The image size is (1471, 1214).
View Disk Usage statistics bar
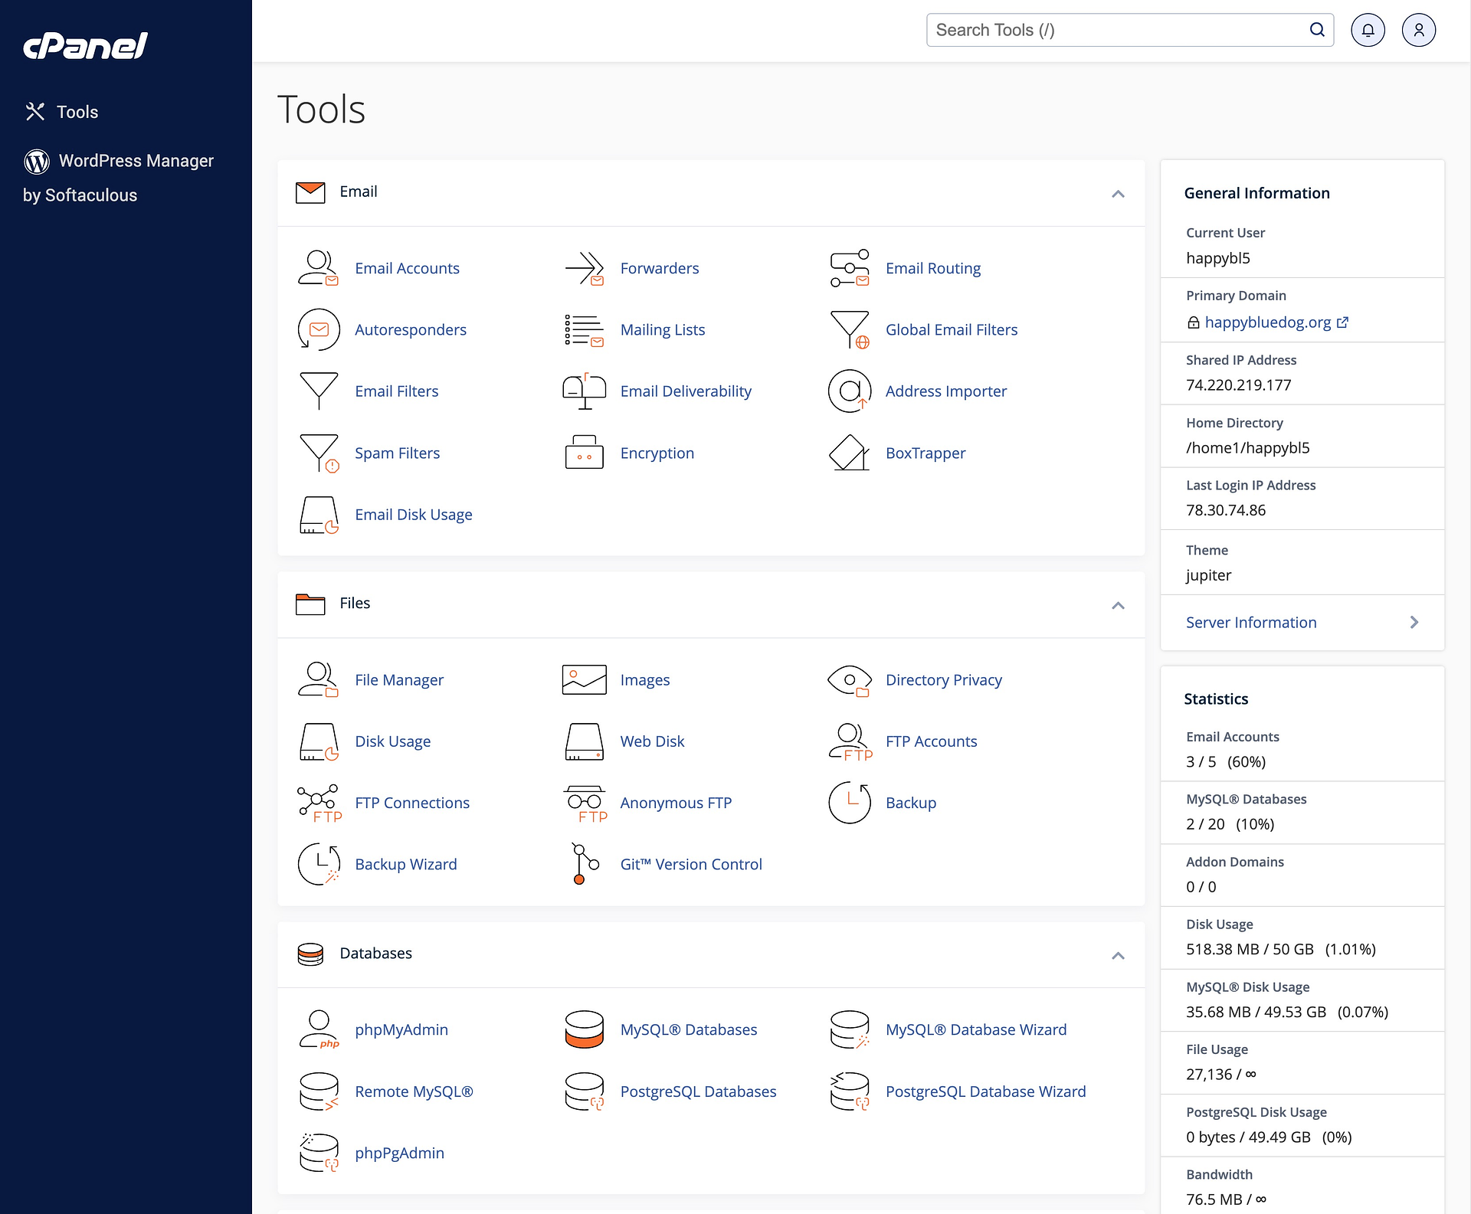(1301, 939)
